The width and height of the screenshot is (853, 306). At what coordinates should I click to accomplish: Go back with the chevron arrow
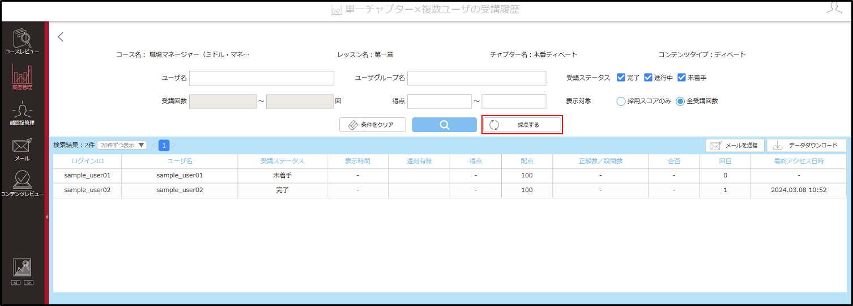coord(61,37)
